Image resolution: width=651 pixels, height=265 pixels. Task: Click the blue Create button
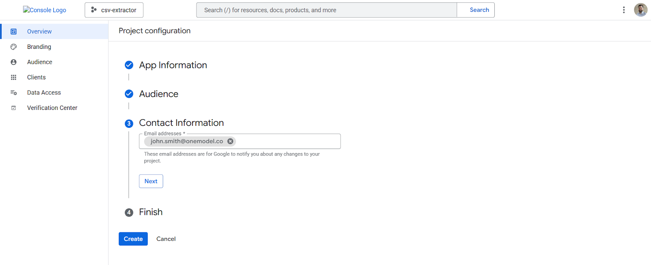click(x=133, y=239)
